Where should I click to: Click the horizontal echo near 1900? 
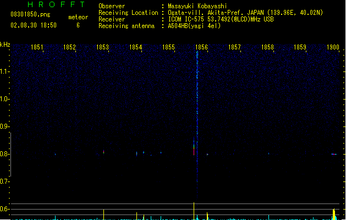click(334, 154)
